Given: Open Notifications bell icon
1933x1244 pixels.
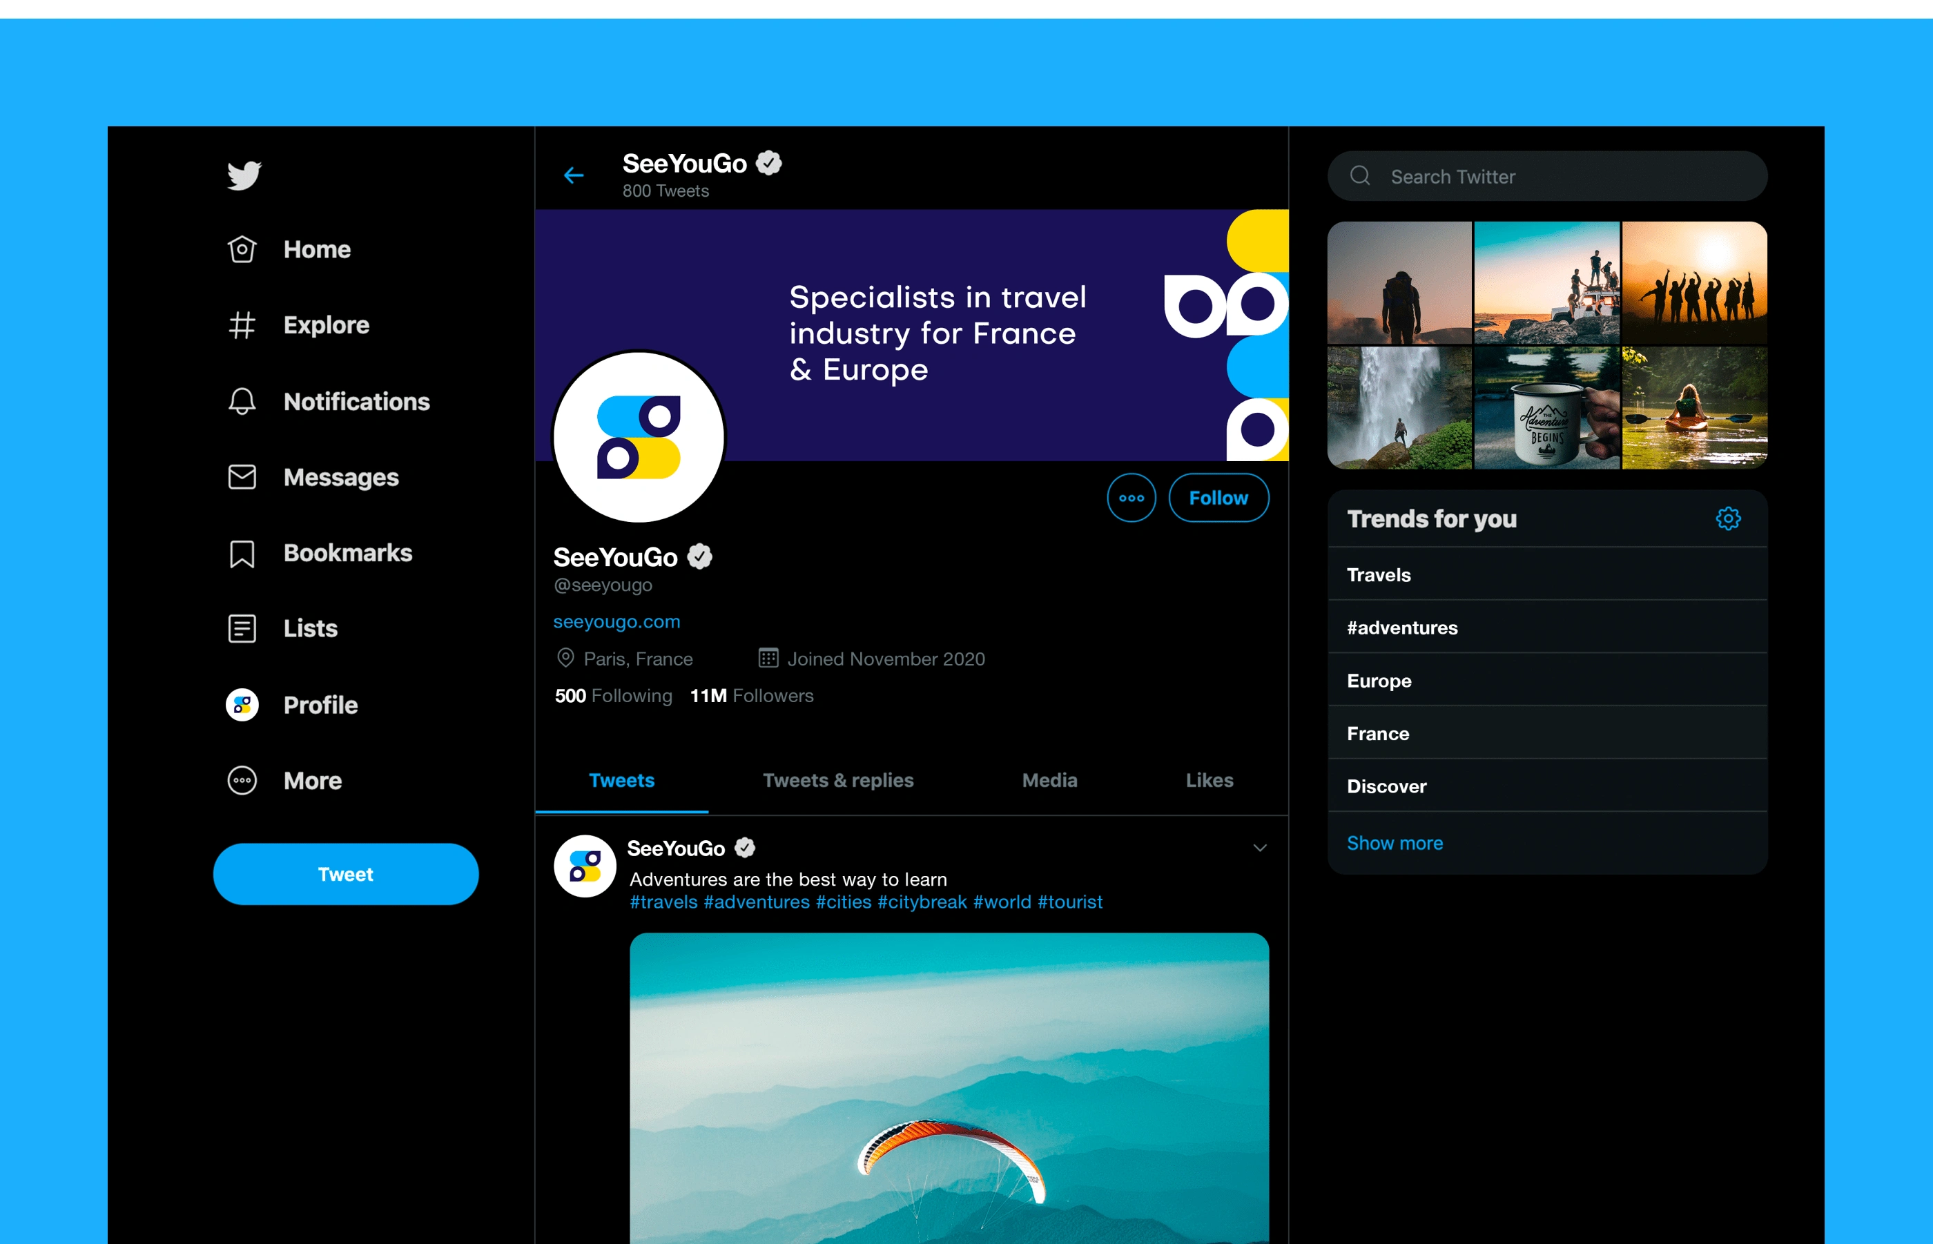Looking at the screenshot, I should coord(242,402).
